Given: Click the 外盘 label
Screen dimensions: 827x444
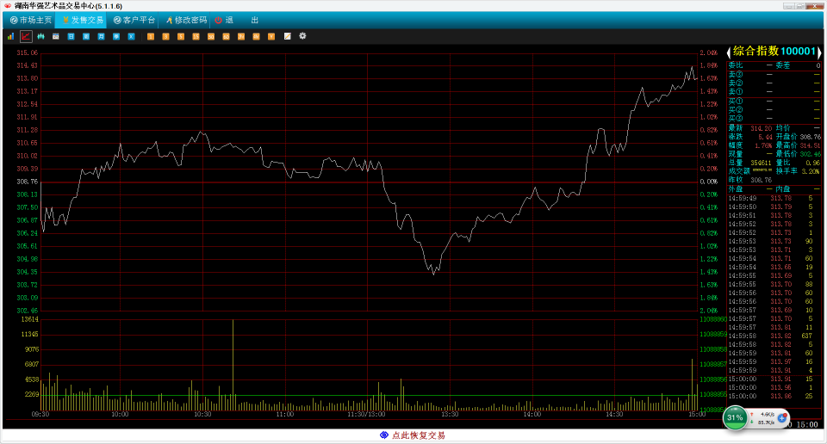Looking at the screenshot, I should 736,189.
